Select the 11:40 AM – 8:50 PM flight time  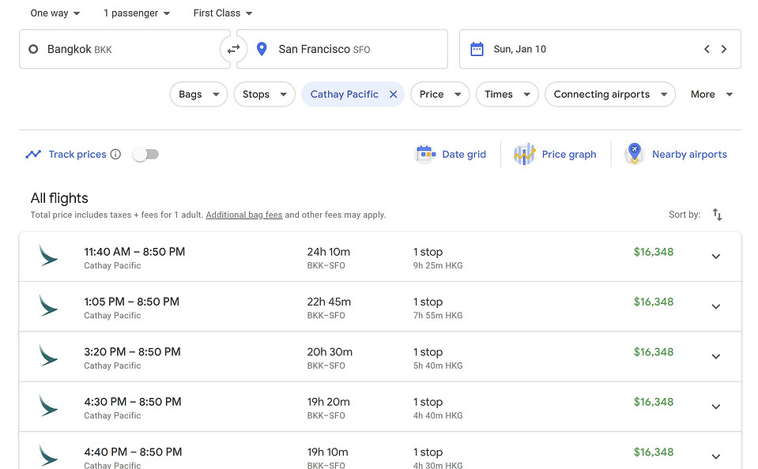134,252
